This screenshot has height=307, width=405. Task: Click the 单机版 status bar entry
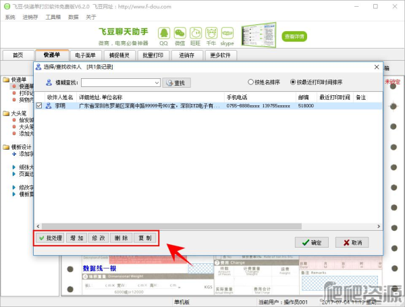pos(182,302)
